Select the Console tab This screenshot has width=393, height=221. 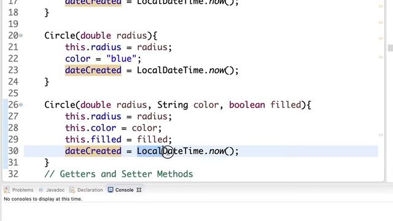point(124,190)
